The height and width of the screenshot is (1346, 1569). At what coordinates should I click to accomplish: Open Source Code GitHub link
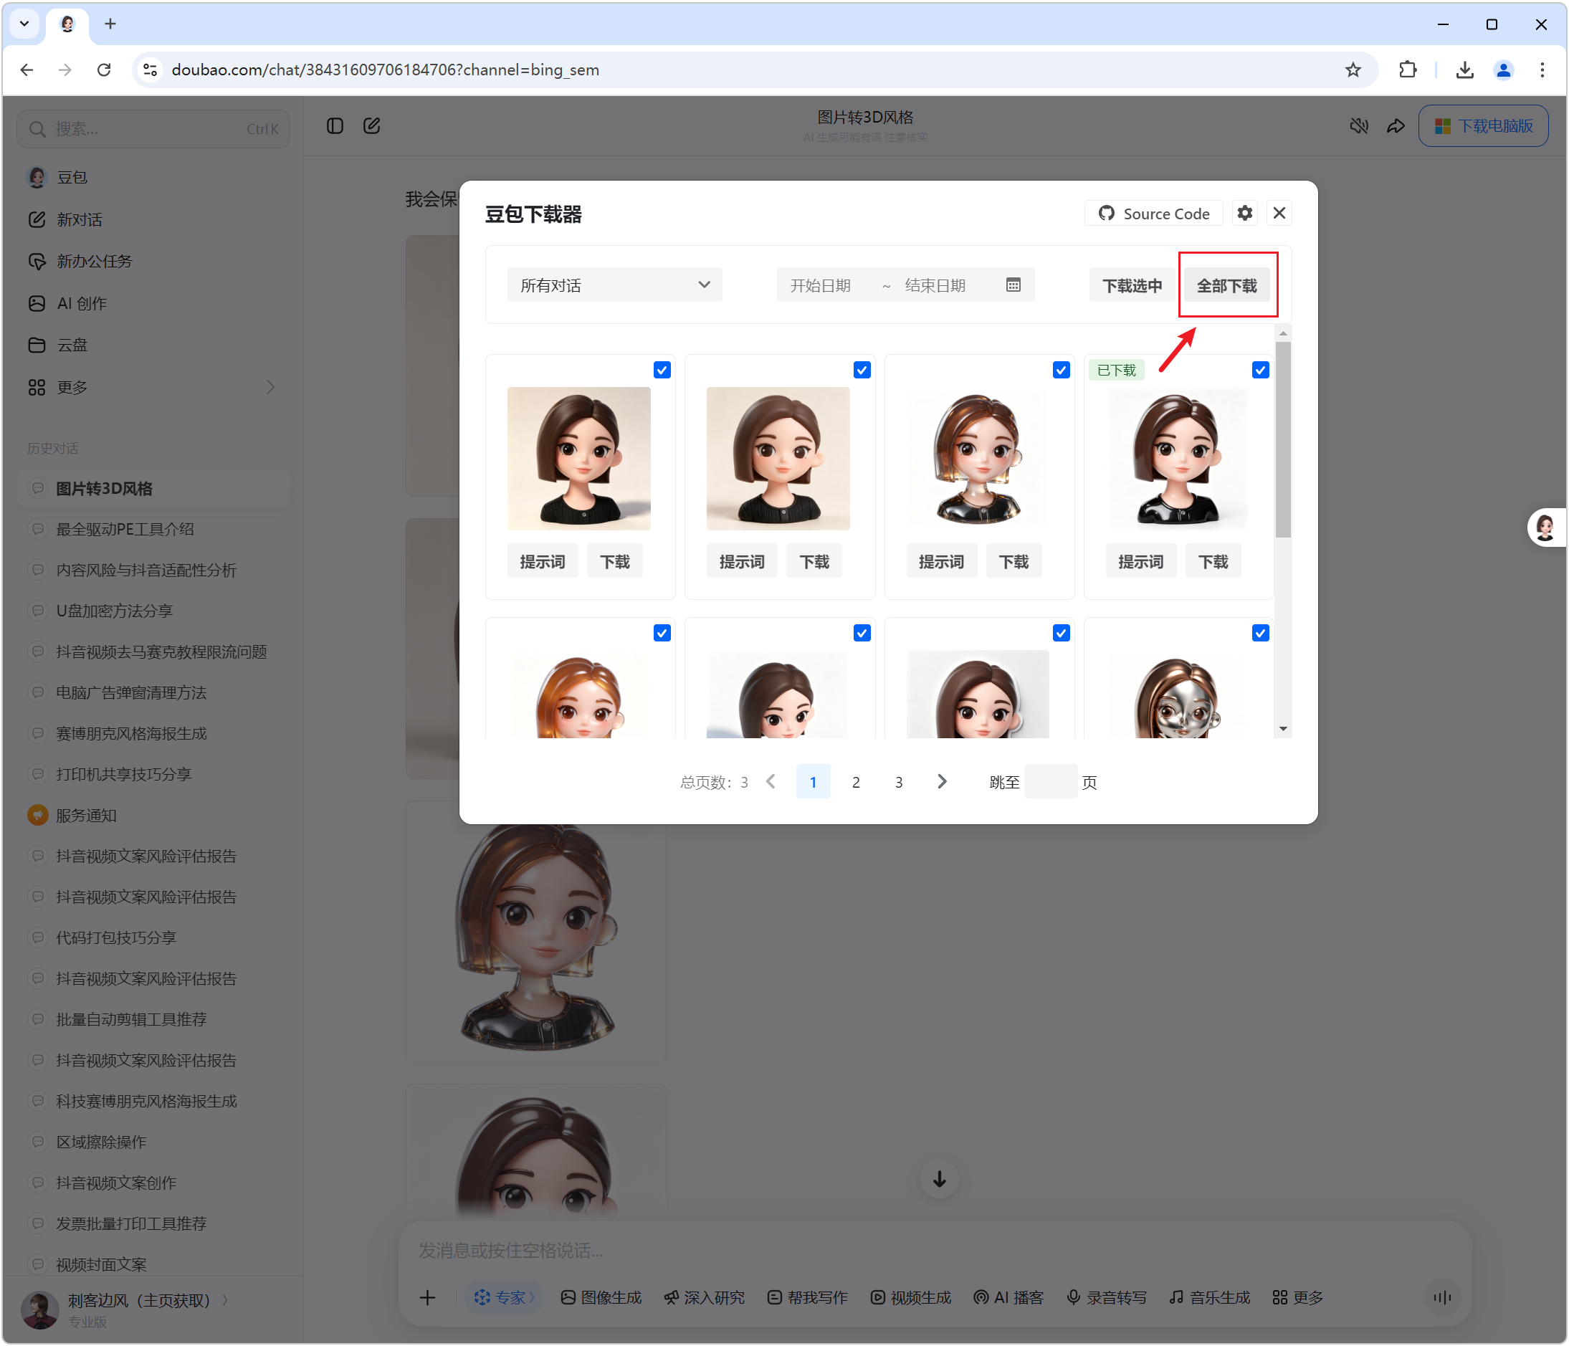click(x=1153, y=214)
